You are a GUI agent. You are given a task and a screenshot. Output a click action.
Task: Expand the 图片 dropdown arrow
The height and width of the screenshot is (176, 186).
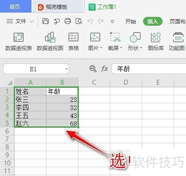pos(101,48)
